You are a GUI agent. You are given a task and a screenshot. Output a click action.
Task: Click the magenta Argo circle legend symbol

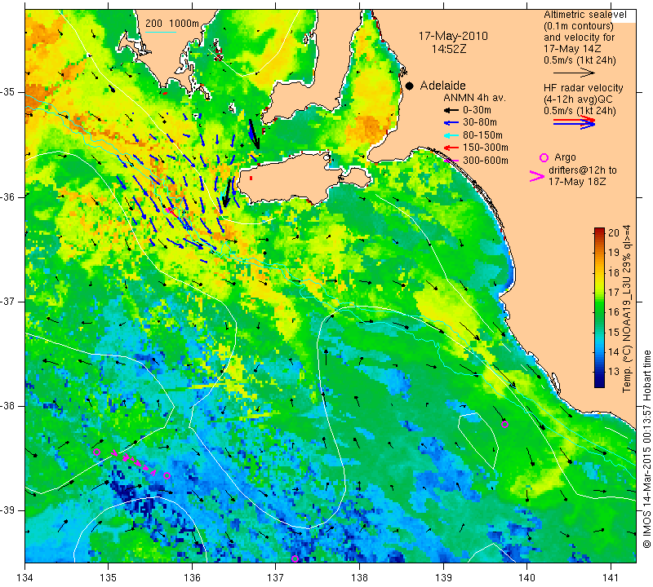pos(544,157)
